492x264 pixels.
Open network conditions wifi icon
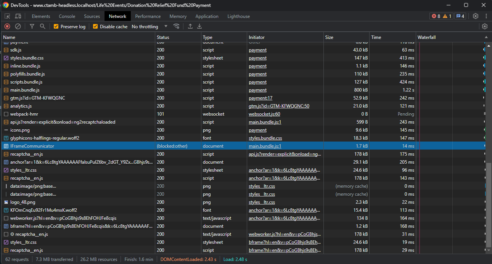[176, 26]
